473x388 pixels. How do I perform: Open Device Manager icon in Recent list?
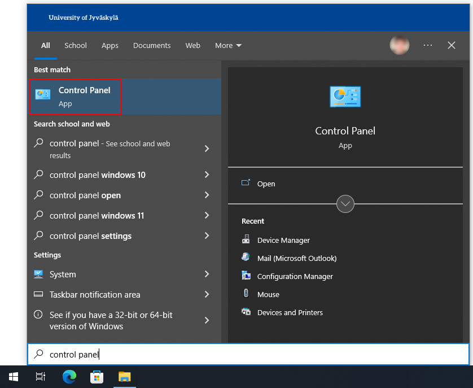[x=246, y=239]
